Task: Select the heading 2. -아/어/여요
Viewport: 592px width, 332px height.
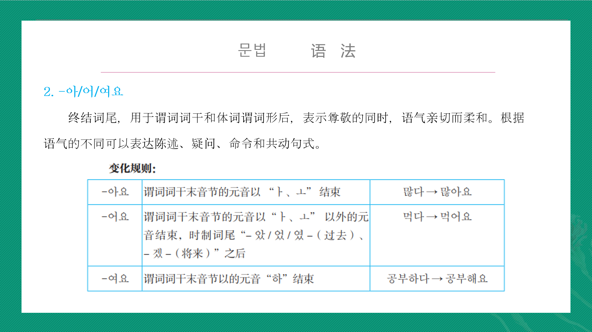Action: click(x=83, y=92)
